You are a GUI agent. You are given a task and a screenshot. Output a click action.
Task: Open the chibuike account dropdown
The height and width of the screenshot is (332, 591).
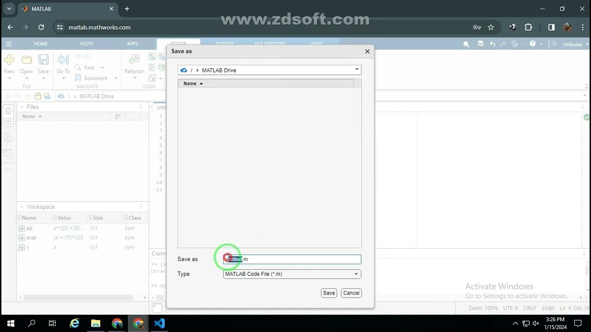576,44
